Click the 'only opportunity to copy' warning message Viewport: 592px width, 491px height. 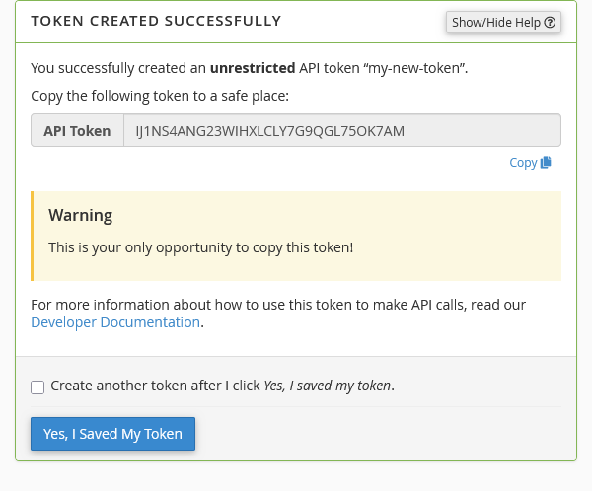[200, 246]
